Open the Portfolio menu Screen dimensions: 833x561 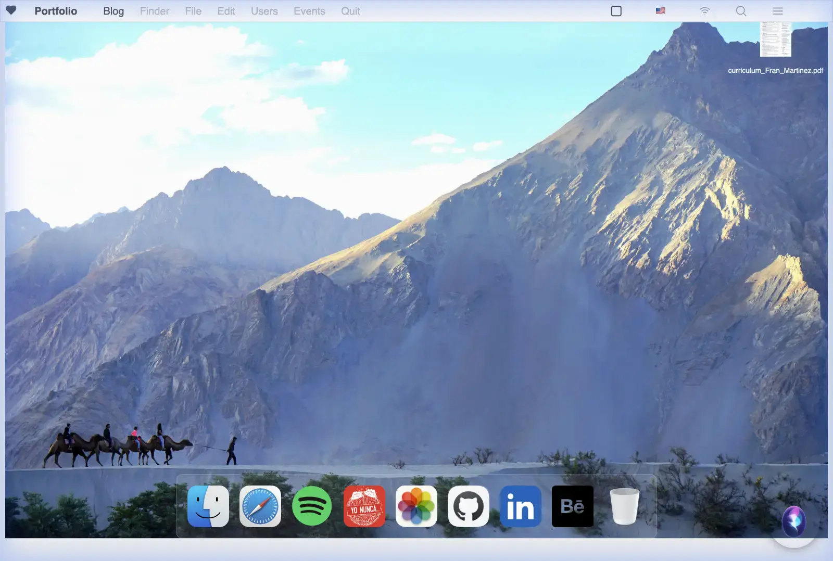pos(56,11)
